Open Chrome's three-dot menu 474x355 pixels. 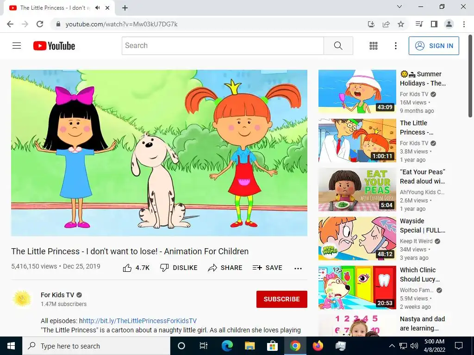tap(464, 24)
